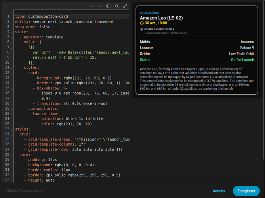
Task: Save the card with Enregistrer
Action: pos(246,191)
